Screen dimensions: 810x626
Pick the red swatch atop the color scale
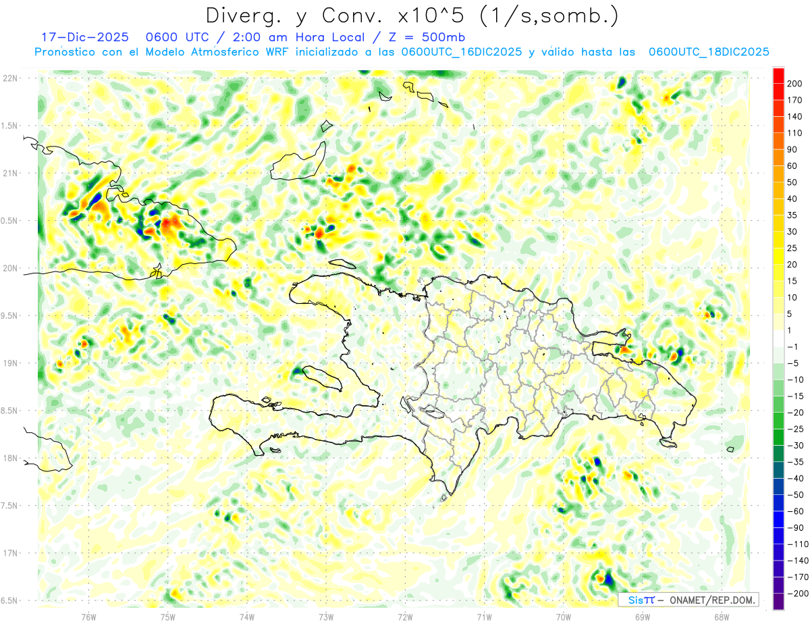[778, 76]
